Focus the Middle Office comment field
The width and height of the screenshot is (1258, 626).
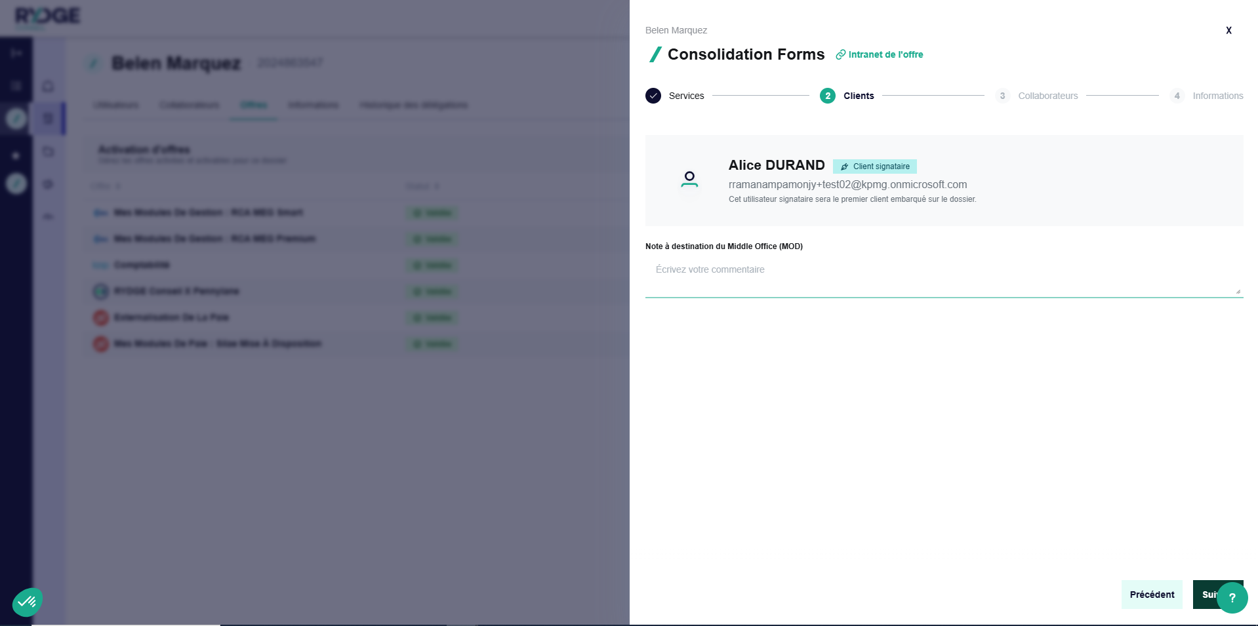(943, 277)
